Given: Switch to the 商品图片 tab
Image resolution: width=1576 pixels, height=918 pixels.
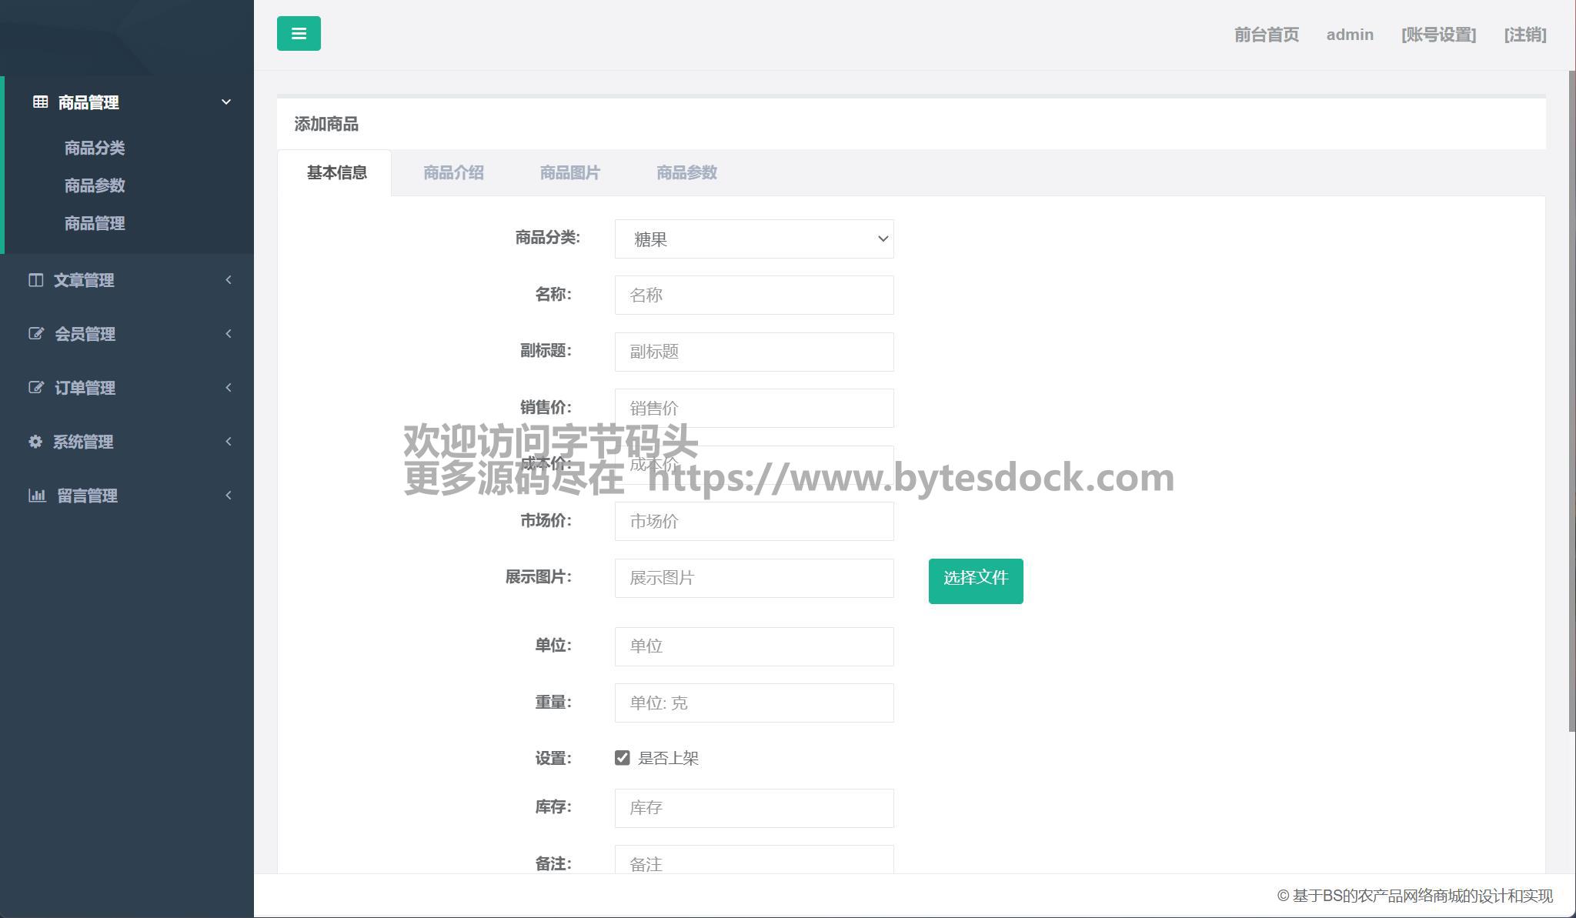Looking at the screenshot, I should pos(569,172).
